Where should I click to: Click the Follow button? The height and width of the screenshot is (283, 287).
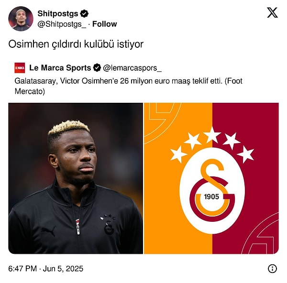pyautogui.click(x=104, y=24)
